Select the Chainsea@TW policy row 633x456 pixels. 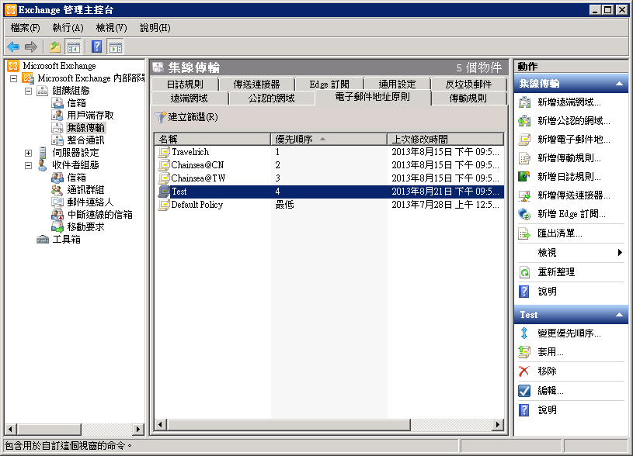pos(329,178)
